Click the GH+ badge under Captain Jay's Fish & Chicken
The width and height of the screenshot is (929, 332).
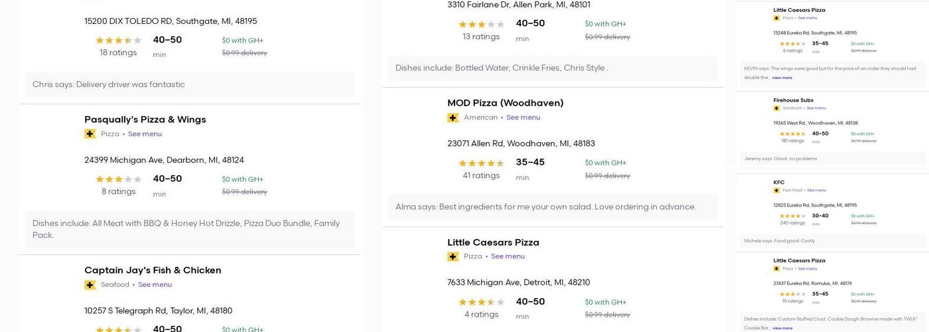90,285
